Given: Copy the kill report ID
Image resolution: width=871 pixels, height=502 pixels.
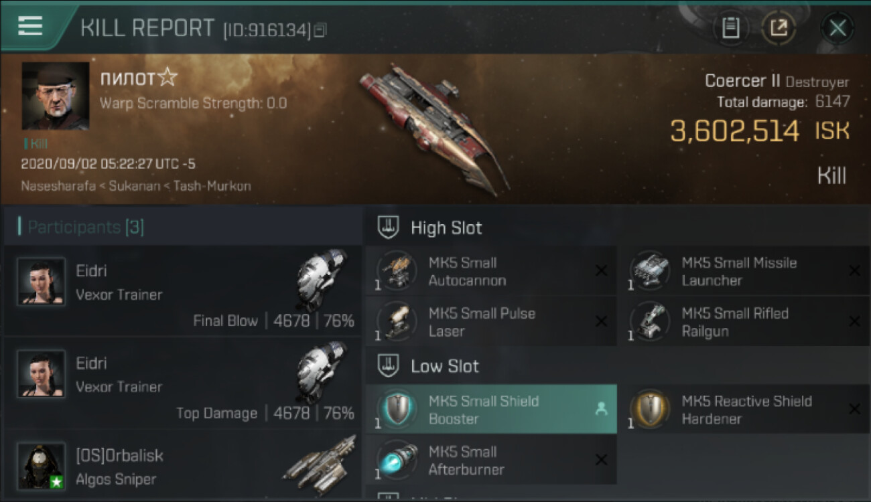Looking at the screenshot, I should [320, 30].
